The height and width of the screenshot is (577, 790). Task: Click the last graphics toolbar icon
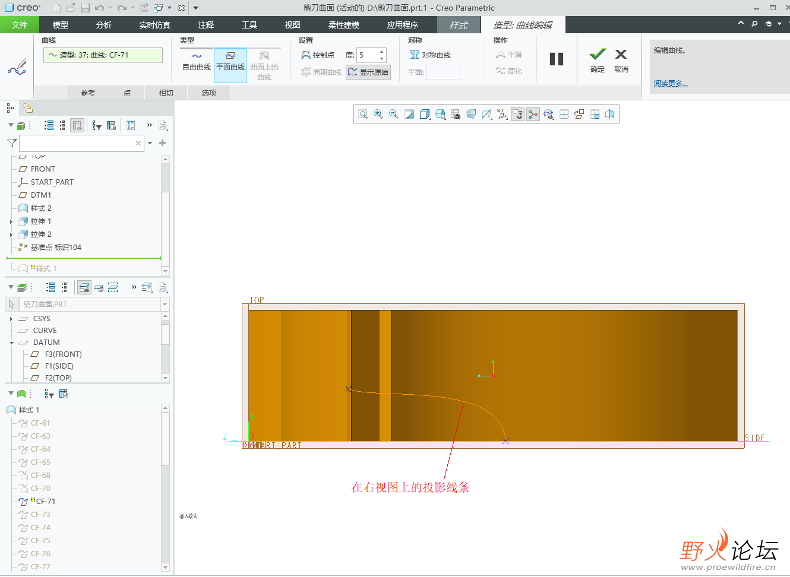(610, 114)
